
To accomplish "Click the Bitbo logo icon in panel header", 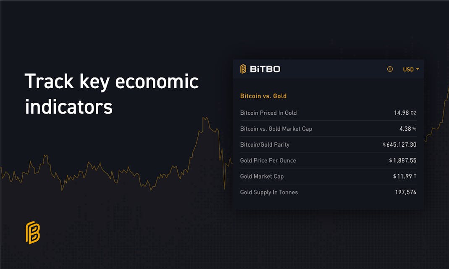I will 243,69.
